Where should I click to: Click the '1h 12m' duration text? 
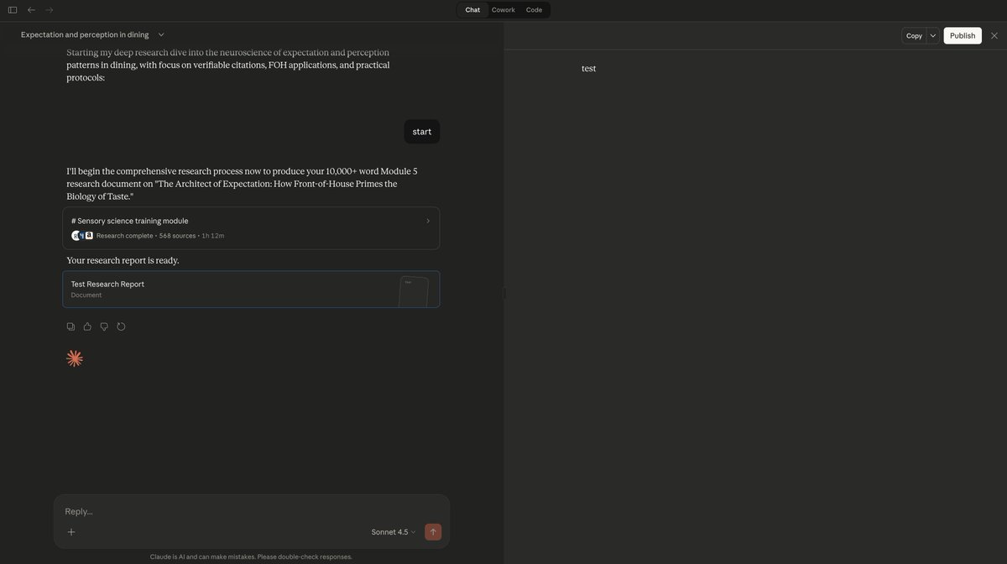[213, 236]
